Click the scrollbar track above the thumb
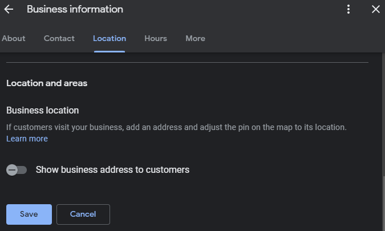385x231 pixels. click(383, 114)
